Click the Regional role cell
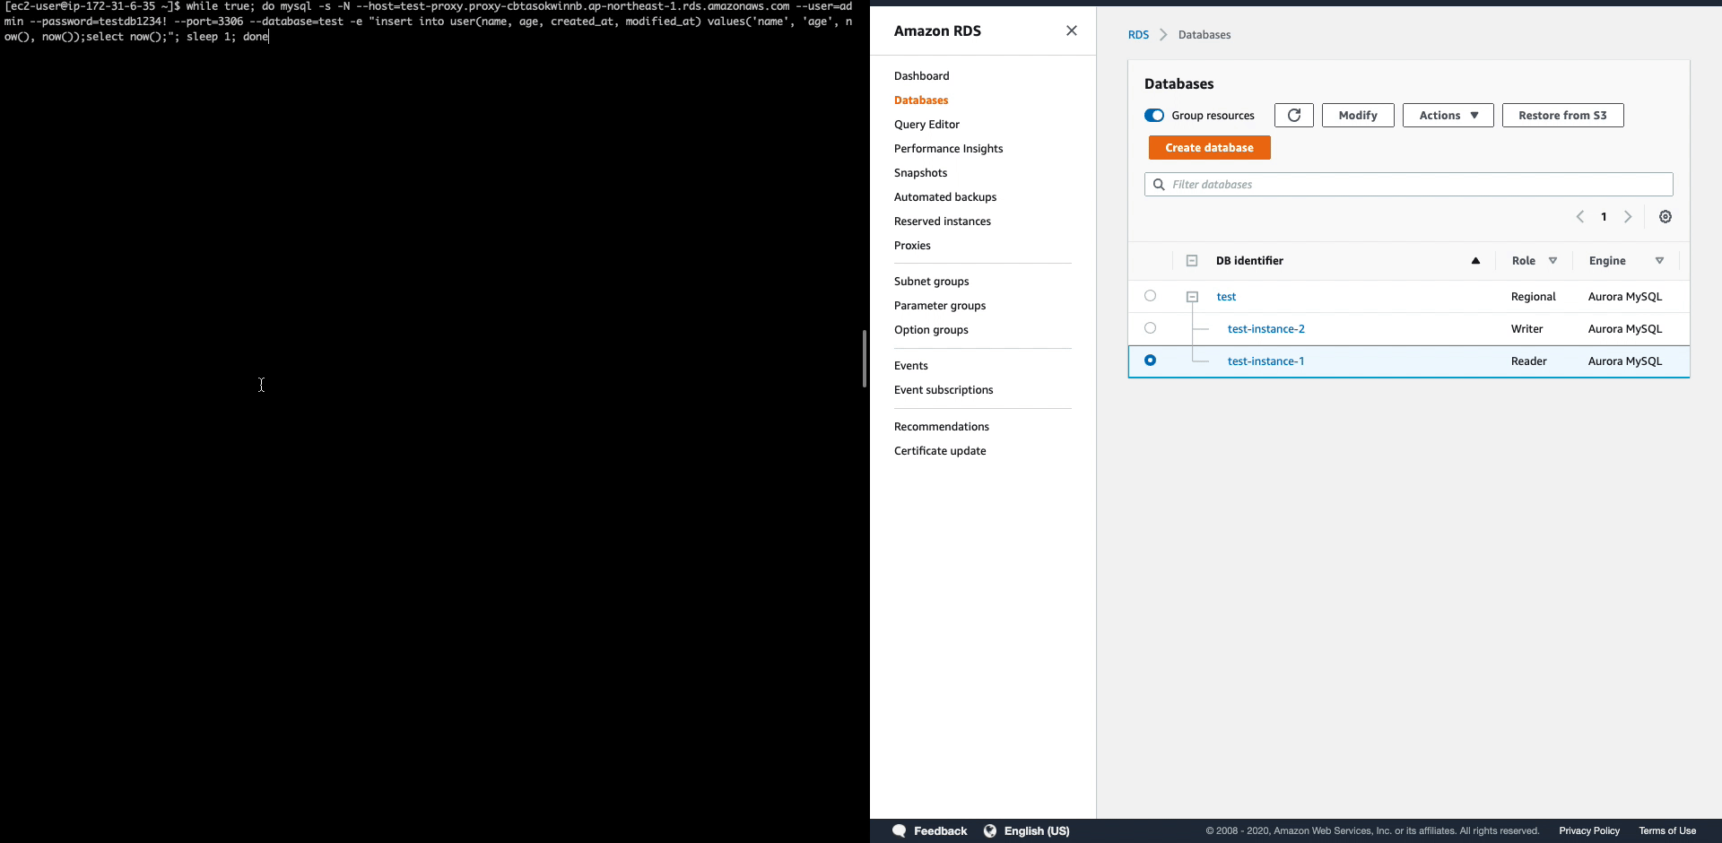 pos(1533,296)
